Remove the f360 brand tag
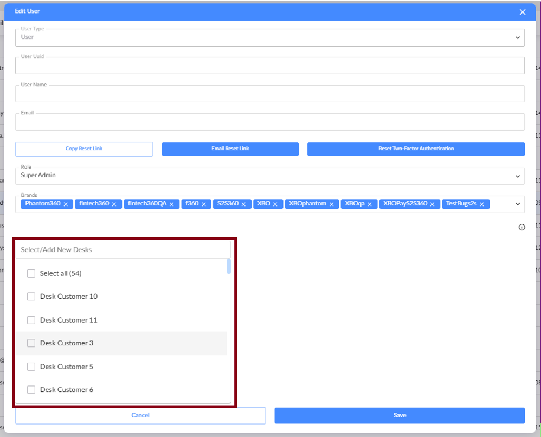541x437 pixels. (204, 204)
